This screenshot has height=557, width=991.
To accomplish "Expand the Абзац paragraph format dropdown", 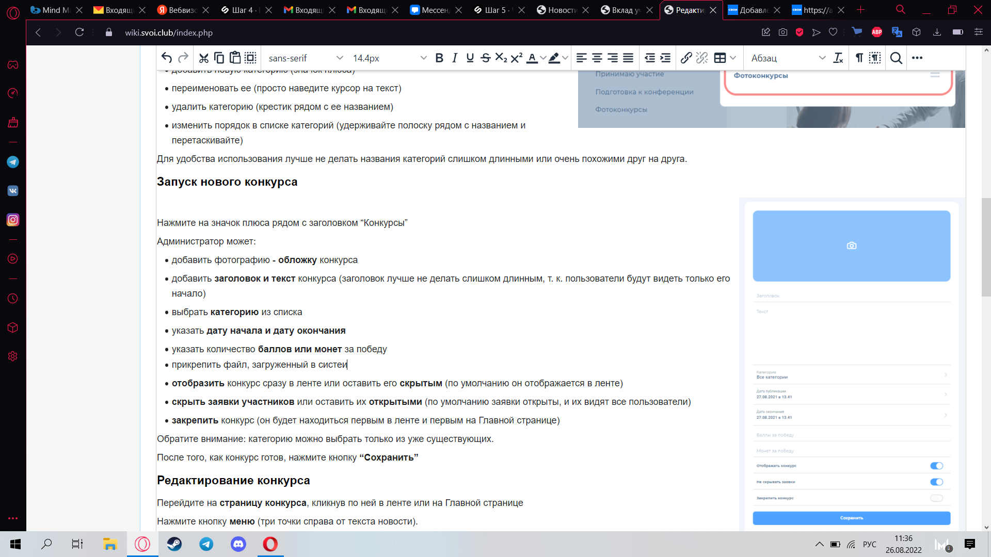I will (788, 58).
